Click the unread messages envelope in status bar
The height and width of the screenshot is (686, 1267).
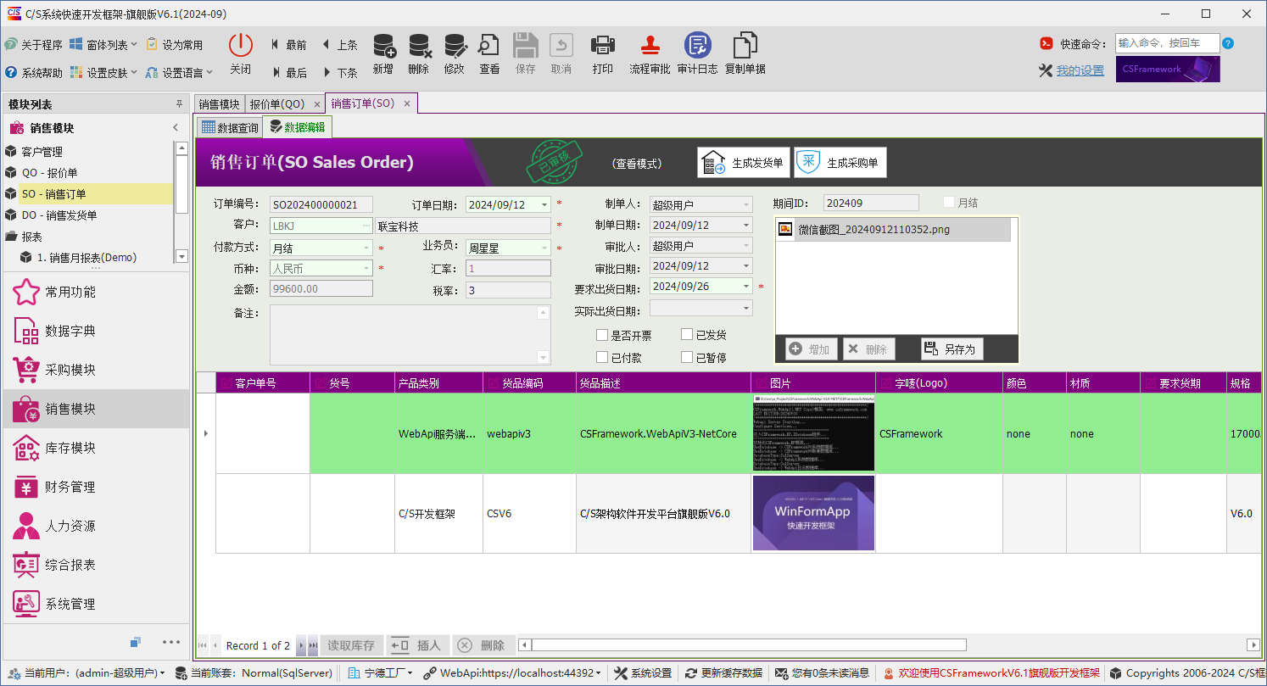(822, 673)
